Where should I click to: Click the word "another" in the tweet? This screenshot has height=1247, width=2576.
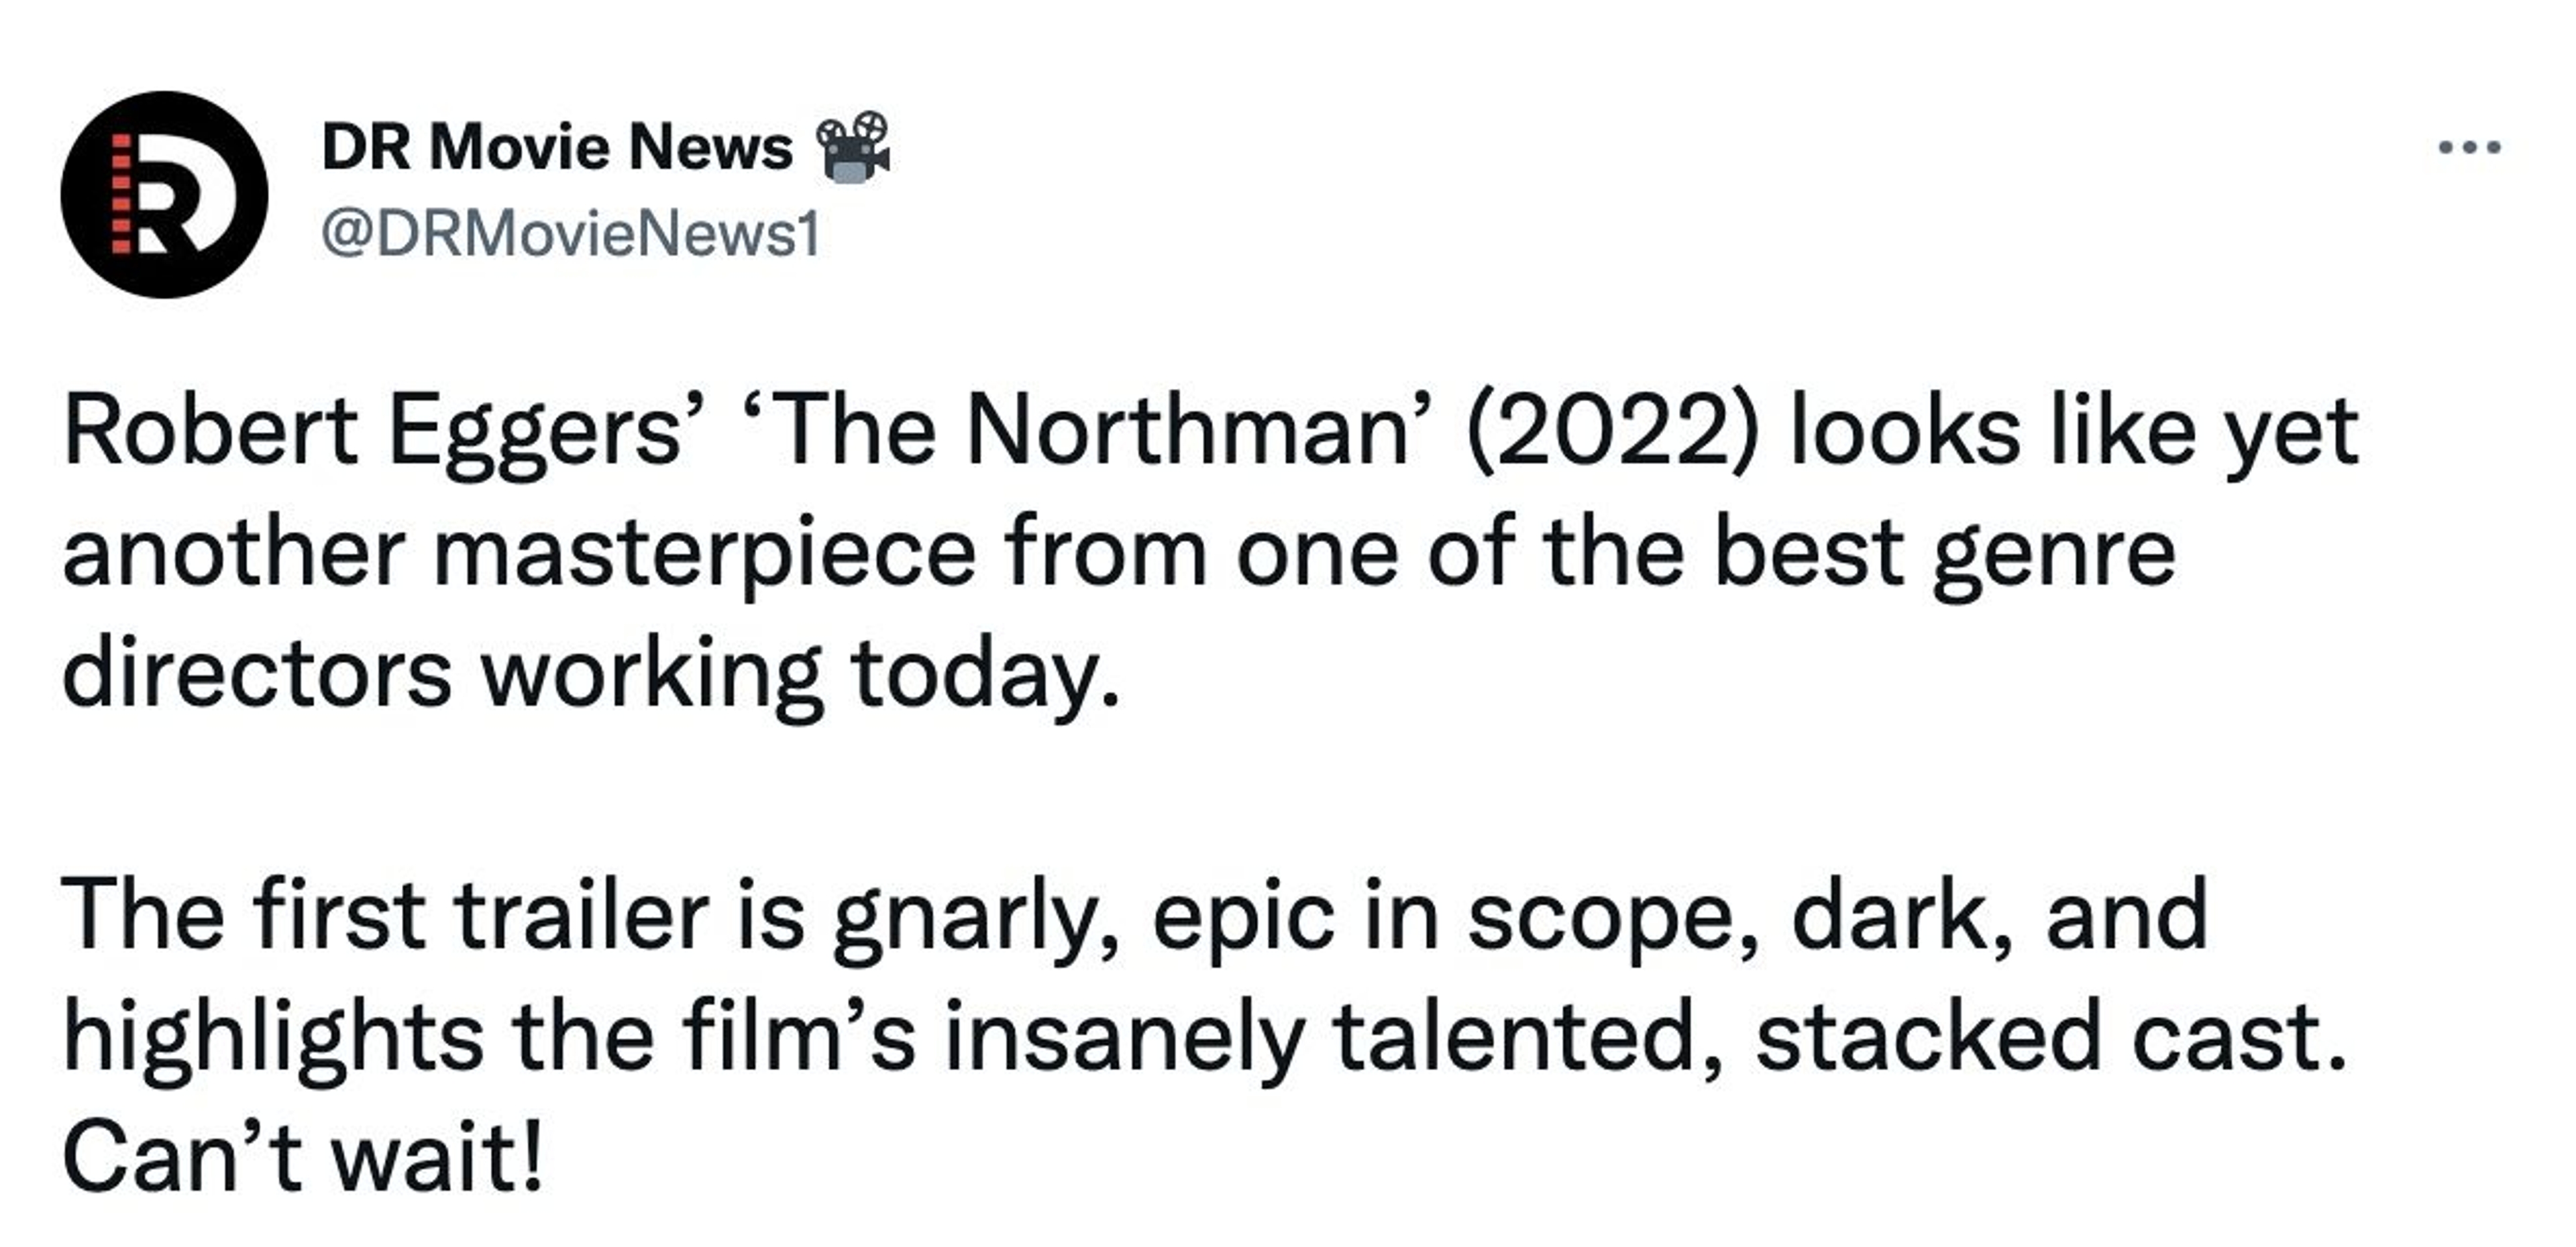click(234, 554)
